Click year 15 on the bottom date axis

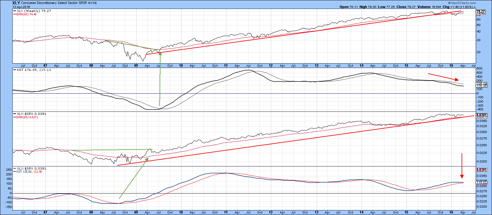click(x=406, y=212)
